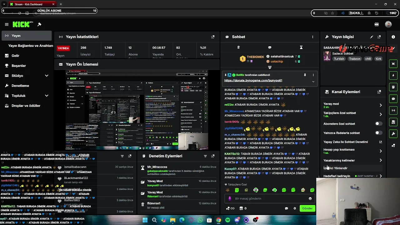The height and width of the screenshot is (225, 400).
Task: Open Takipçilere özel sohbet settings arrow
Action: tap(381, 114)
